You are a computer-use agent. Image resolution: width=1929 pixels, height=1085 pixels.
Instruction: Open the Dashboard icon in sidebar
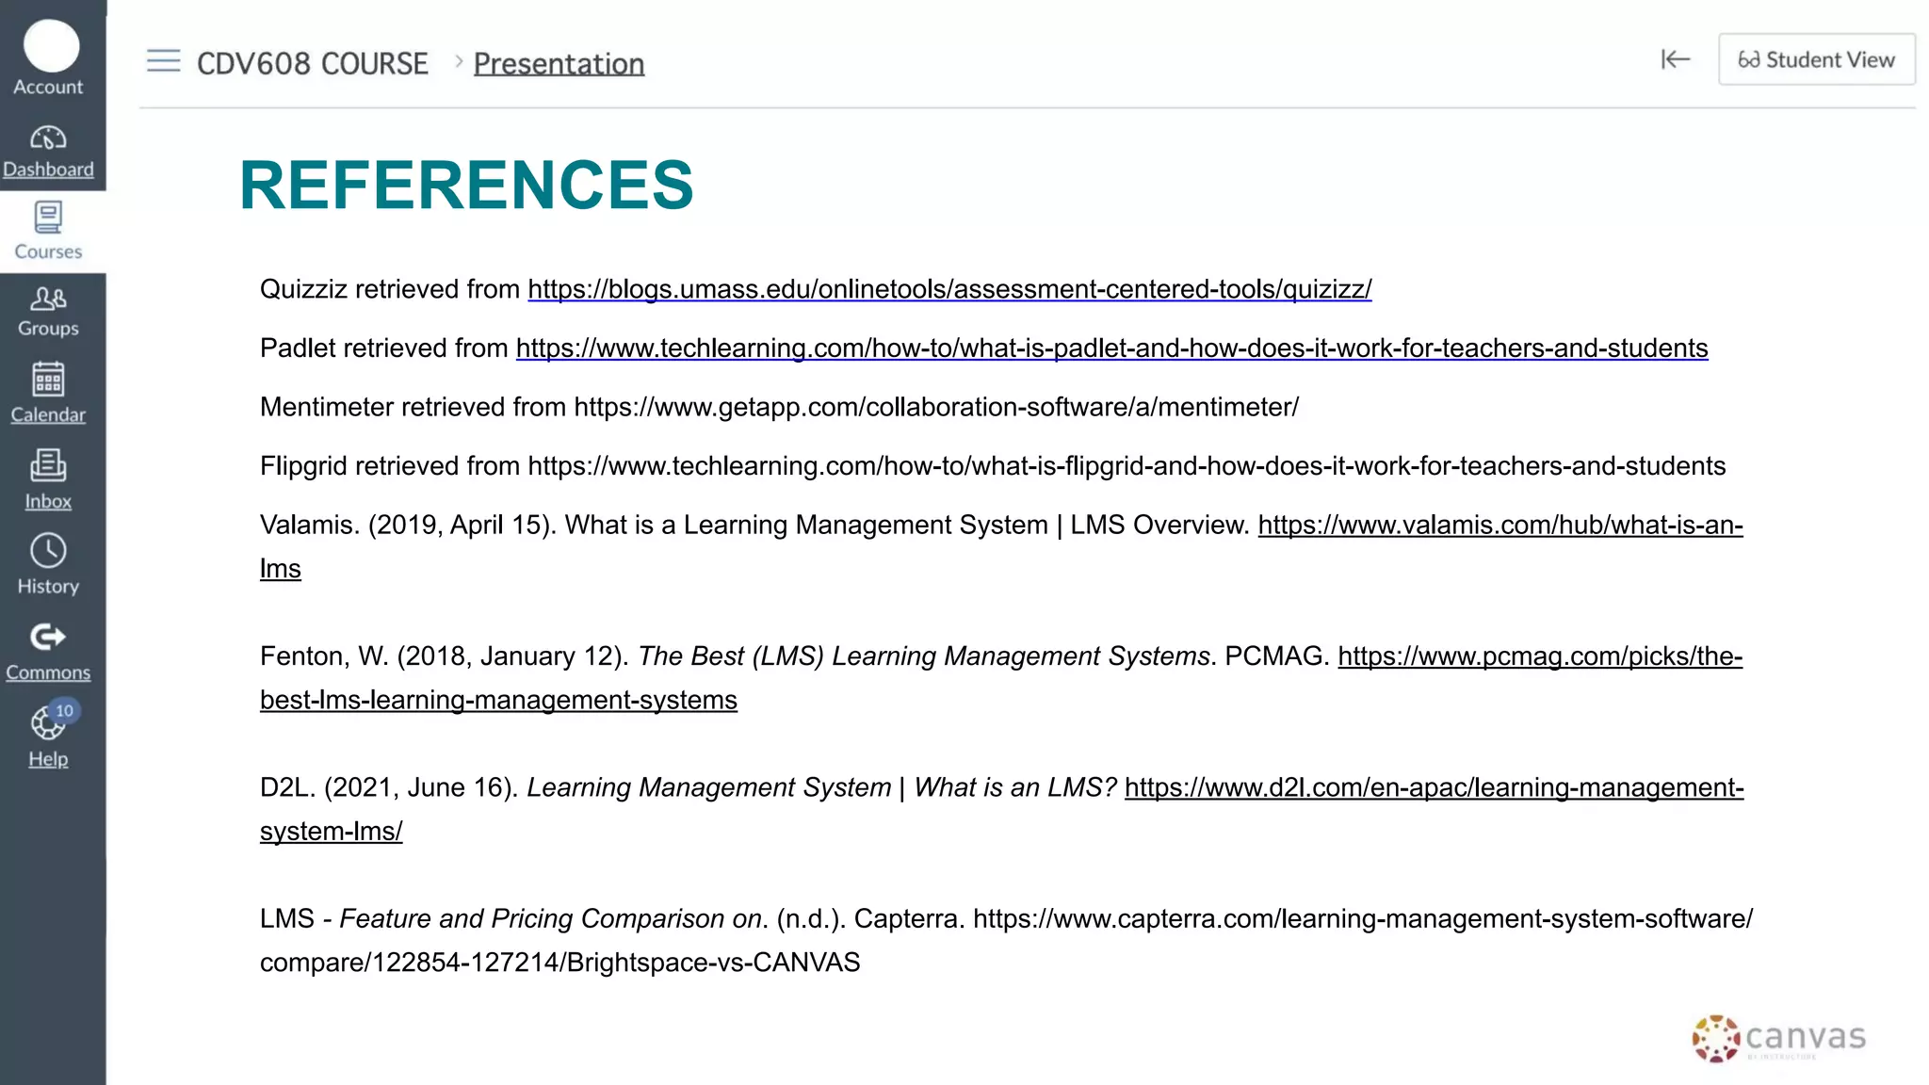pyautogui.click(x=48, y=138)
